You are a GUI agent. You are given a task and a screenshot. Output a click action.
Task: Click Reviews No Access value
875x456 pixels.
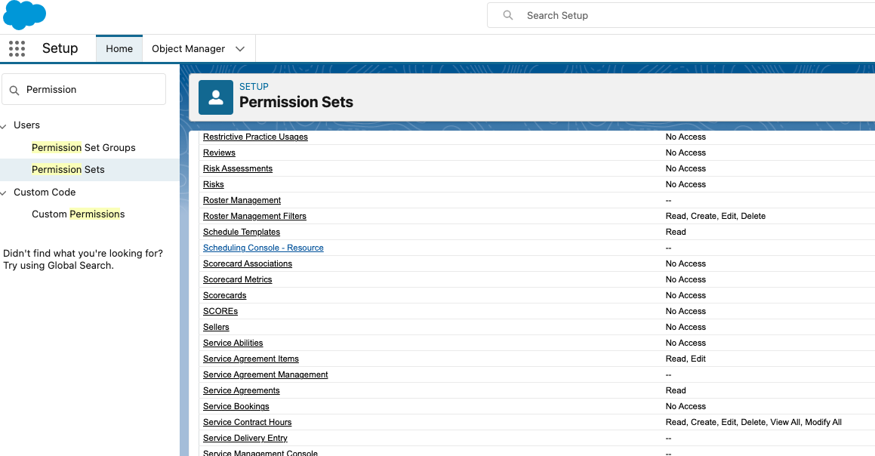pos(686,153)
